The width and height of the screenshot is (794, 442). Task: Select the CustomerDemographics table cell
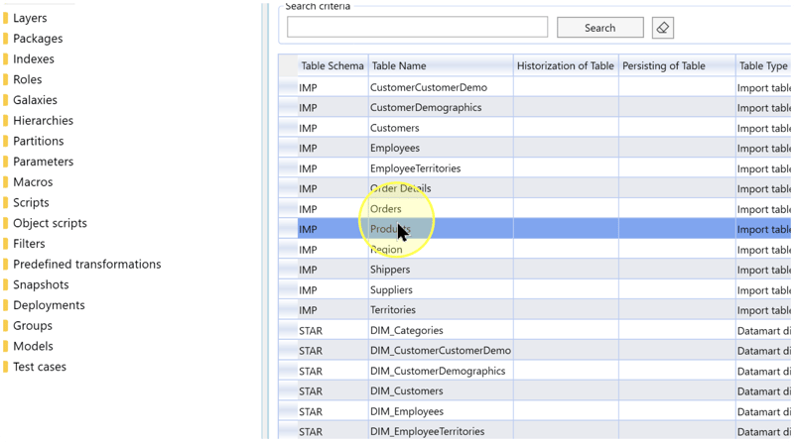[441, 107]
